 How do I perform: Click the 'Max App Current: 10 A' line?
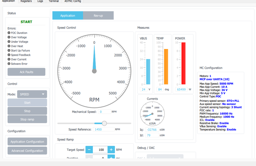[213, 87]
